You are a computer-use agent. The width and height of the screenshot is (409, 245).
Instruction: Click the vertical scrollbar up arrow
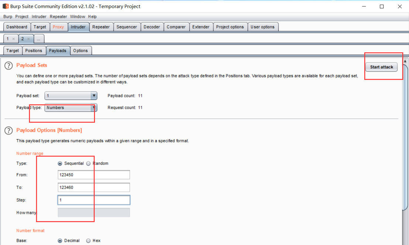405,61
